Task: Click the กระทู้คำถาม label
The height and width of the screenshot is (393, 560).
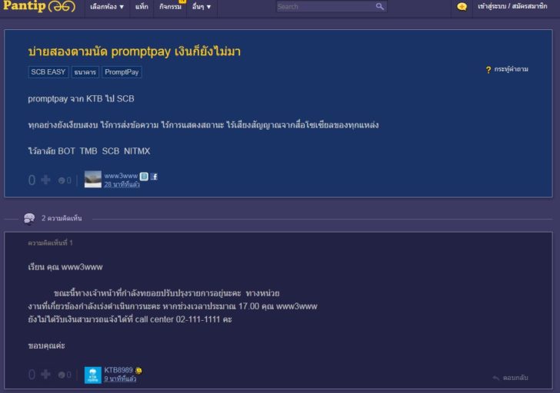Action: pos(511,69)
